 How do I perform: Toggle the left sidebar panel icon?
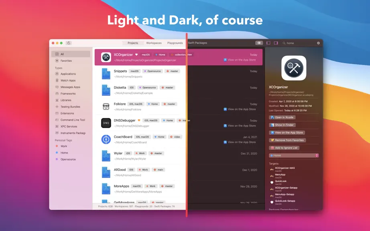pyautogui.click(x=268, y=43)
